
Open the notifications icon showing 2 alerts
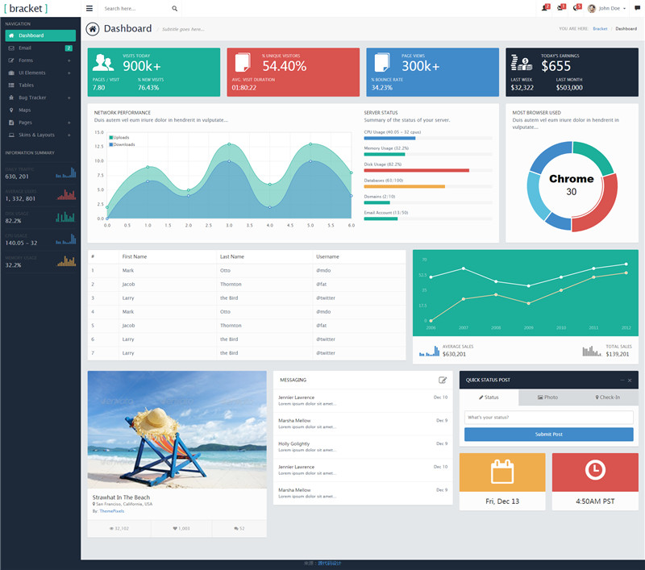546,7
